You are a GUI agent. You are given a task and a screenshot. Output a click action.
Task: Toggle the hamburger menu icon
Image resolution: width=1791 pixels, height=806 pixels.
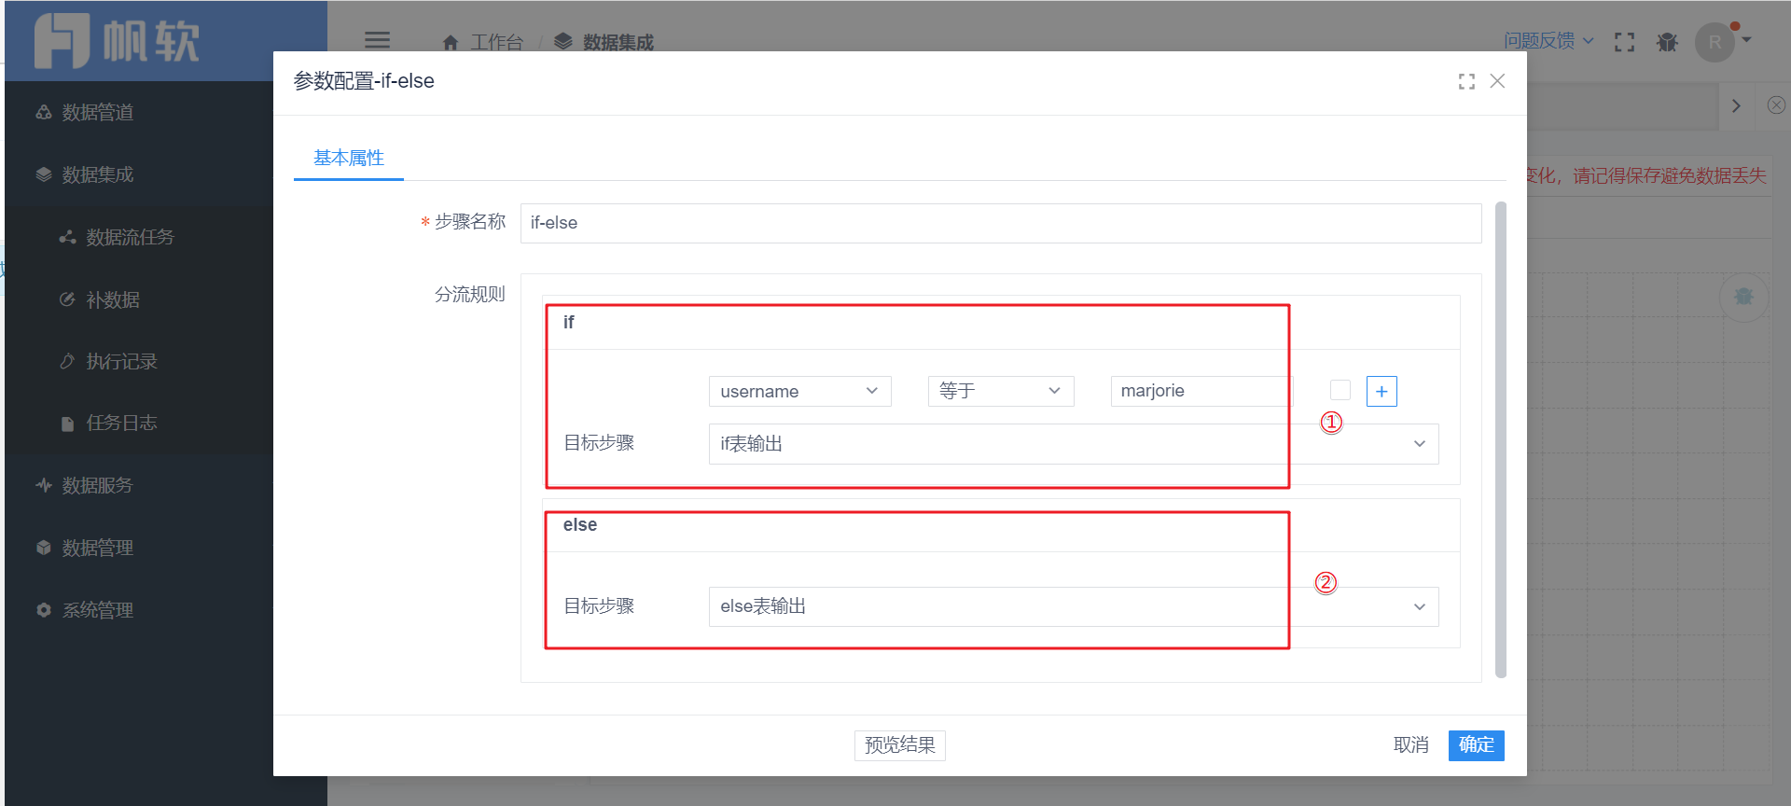[x=377, y=40]
